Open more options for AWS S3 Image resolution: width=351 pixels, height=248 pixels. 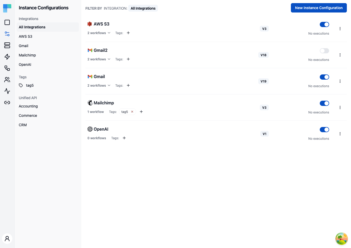pos(340,29)
